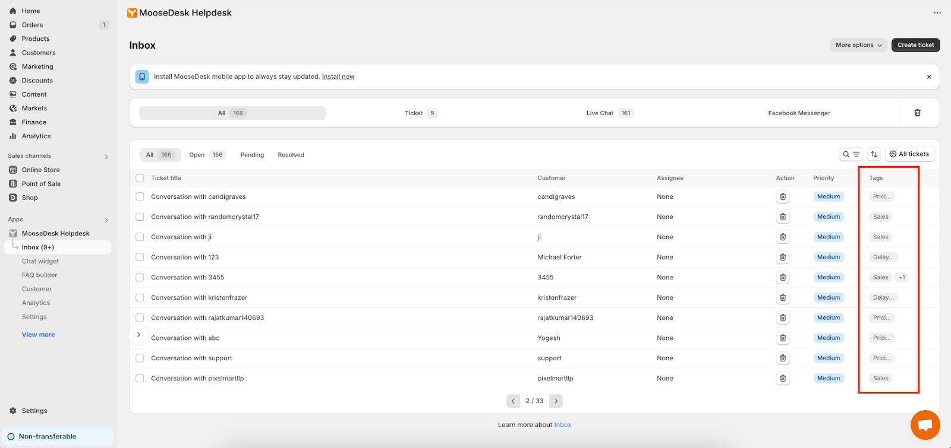Expand the side panel round arrow button

138,335
